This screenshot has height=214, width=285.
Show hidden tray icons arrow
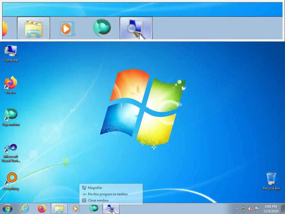pyautogui.click(x=237, y=209)
